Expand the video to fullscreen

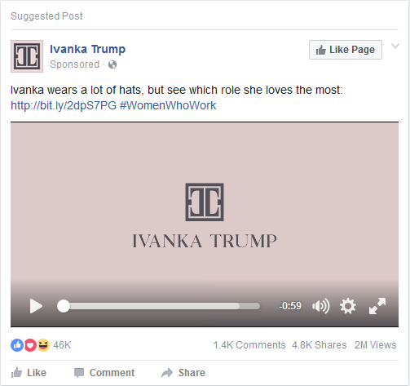point(377,306)
